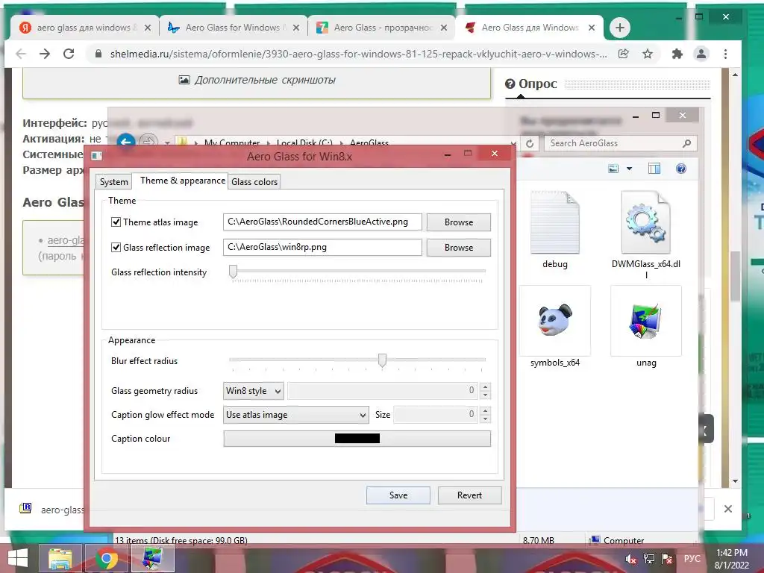Go back in Chrome

[x=21, y=54]
